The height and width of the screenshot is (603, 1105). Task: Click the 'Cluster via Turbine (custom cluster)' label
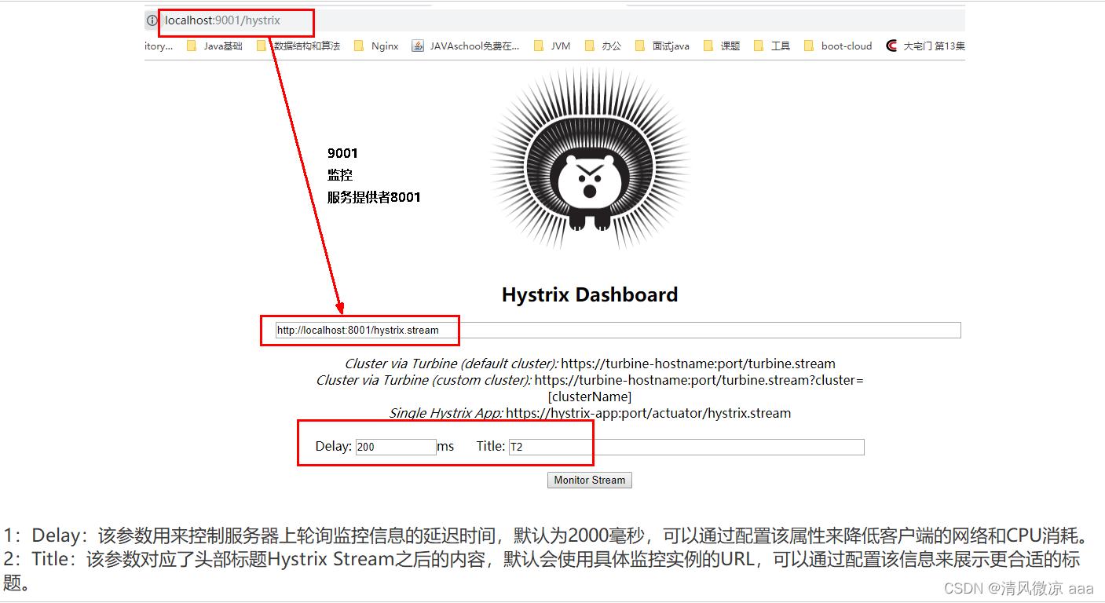point(424,380)
